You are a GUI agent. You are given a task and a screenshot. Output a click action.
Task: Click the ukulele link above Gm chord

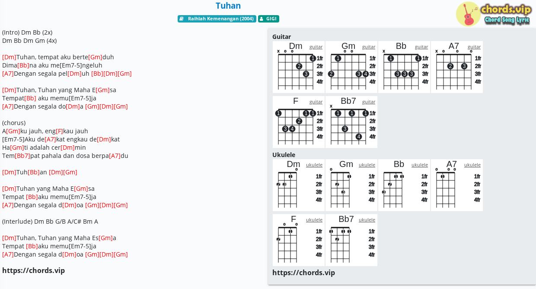pyautogui.click(x=367, y=165)
